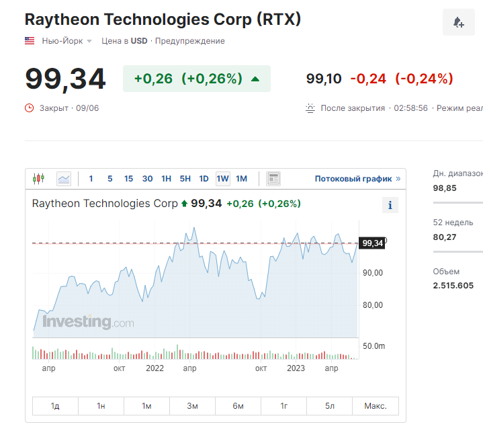The height and width of the screenshot is (443, 483).
Task: Click the 2023 label on time axis
Action: (x=296, y=368)
